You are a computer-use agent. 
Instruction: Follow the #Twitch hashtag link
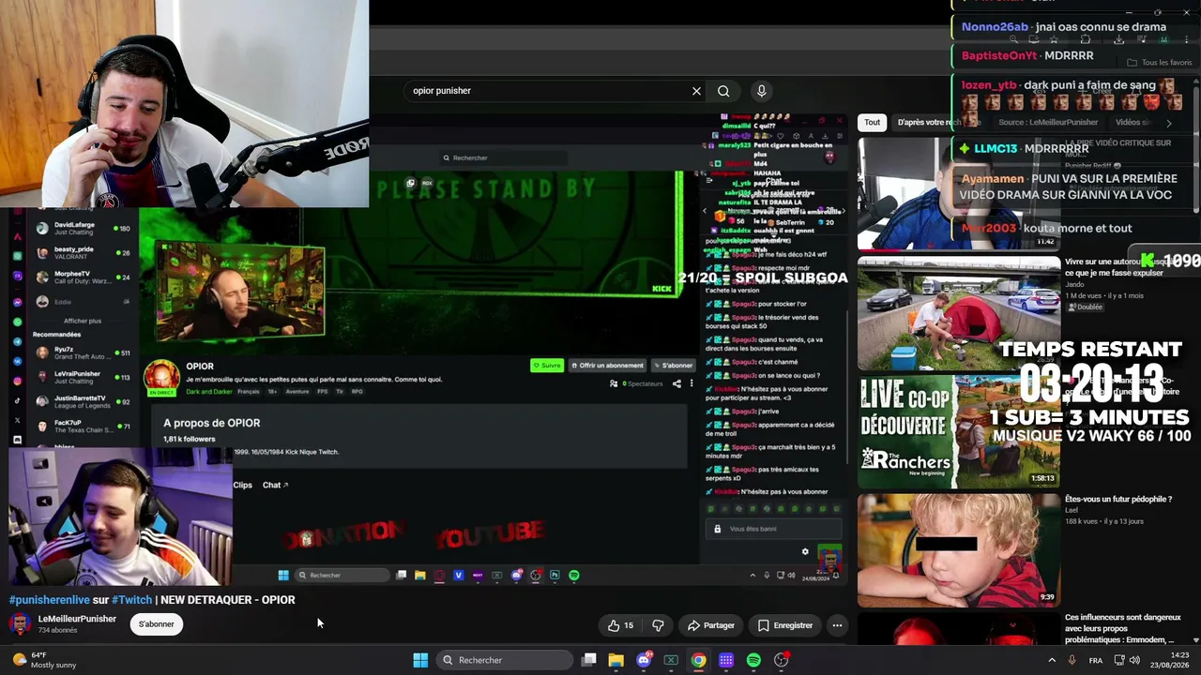(x=131, y=600)
